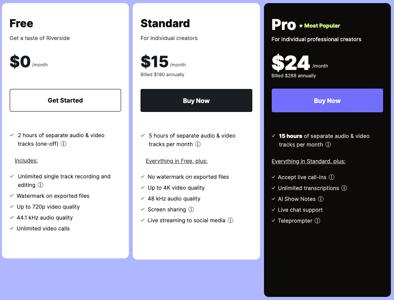This screenshot has width=394, height=300.
Task: Click the Get Started button on Free plan
Action: pos(65,100)
